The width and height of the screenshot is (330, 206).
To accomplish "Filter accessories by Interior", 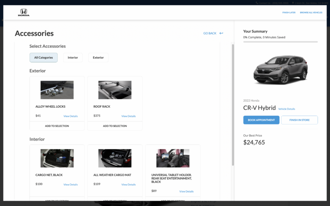I will click(73, 58).
